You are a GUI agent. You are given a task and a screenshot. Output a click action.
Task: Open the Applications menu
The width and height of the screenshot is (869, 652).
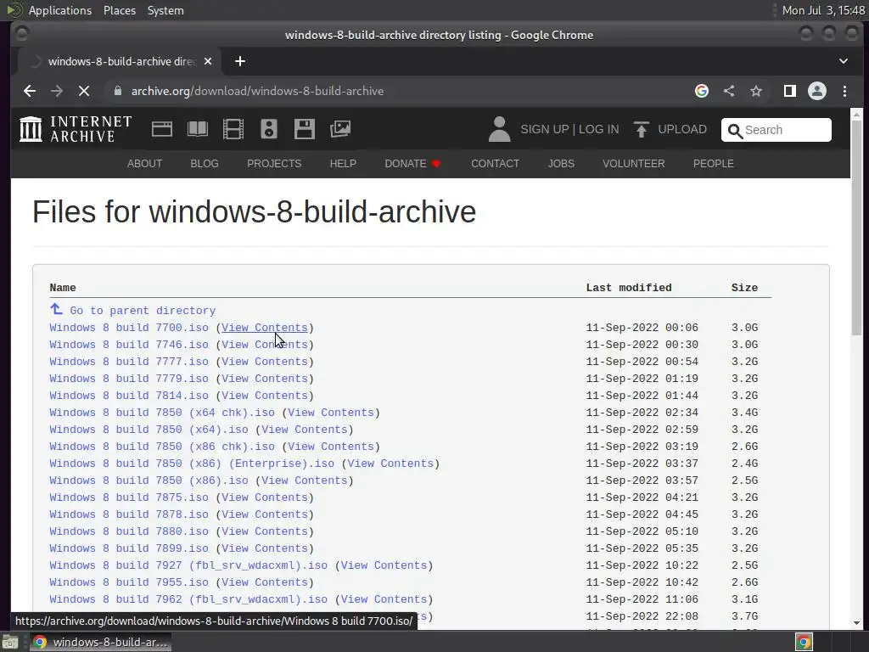[x=60, y=10]
